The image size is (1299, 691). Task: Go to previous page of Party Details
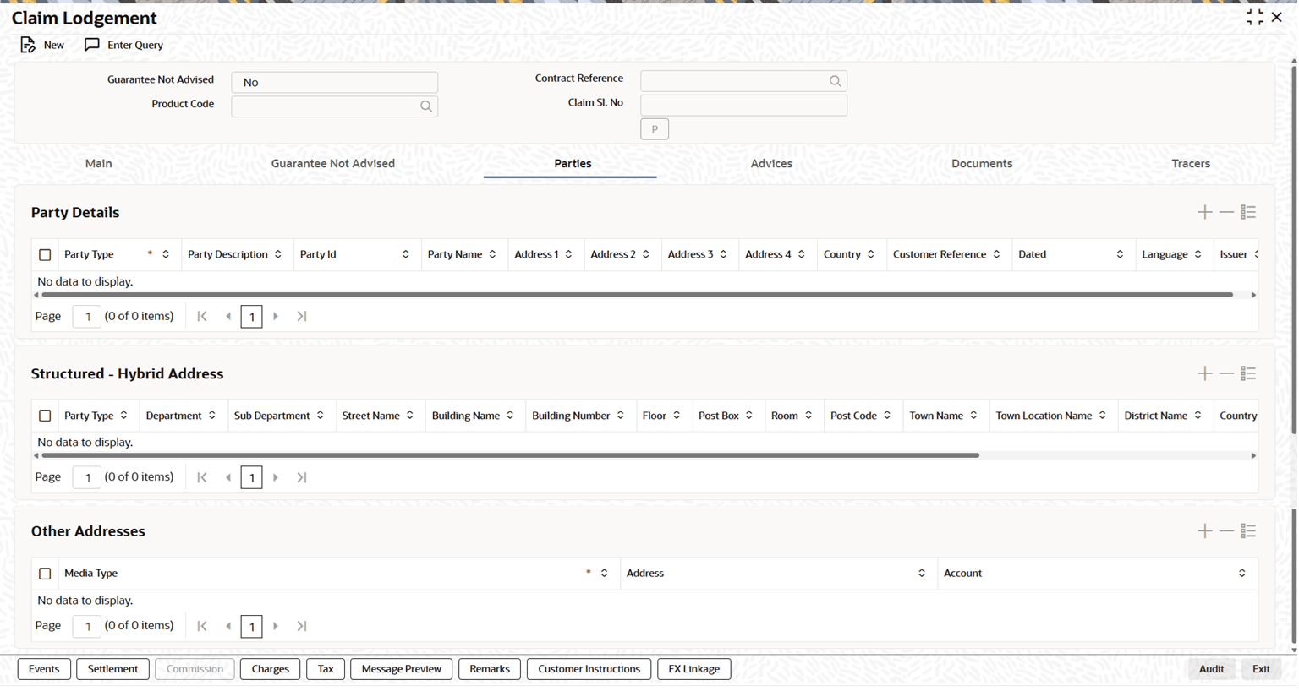tap(228, 316)
